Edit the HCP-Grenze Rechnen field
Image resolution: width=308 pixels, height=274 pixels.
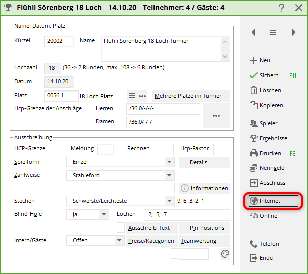[x=165, y=149]
